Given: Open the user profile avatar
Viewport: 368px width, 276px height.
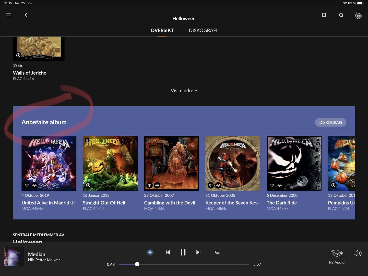Looking at the screenshot, I should [x=358, y=15].
